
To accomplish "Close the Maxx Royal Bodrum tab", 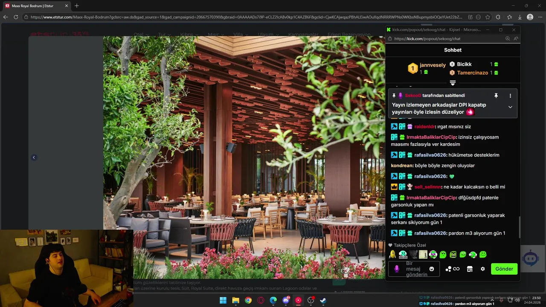I will [67, 6].
